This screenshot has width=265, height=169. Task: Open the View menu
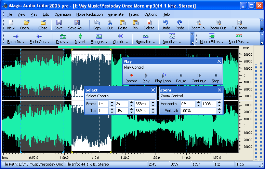click(x=21, y=15)
